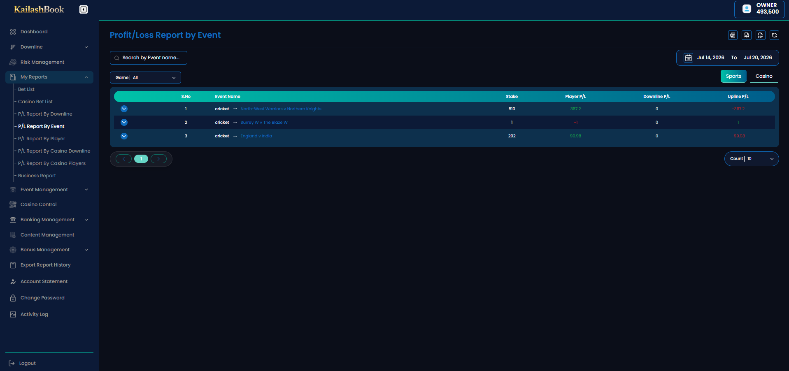Click the Logout icon
789x371 pixels.
pyautogui.click(x=12, y=363)
